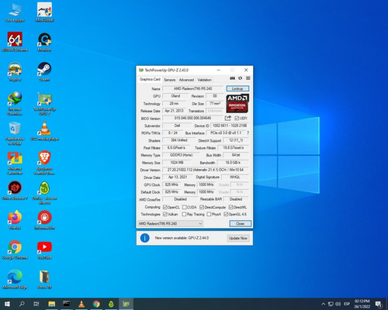Click the Digital Signature WHQL value
Screen dimensions: 388x310
(235, 177)
